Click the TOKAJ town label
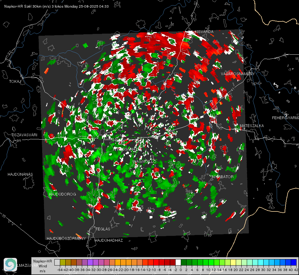Image resolution: width=299 pixels, height=275 pixels. [15, 82]
